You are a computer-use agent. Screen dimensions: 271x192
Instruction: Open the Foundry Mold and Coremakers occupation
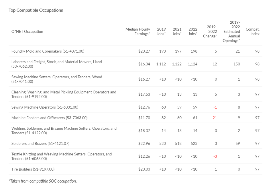click(x=48, y=51)
